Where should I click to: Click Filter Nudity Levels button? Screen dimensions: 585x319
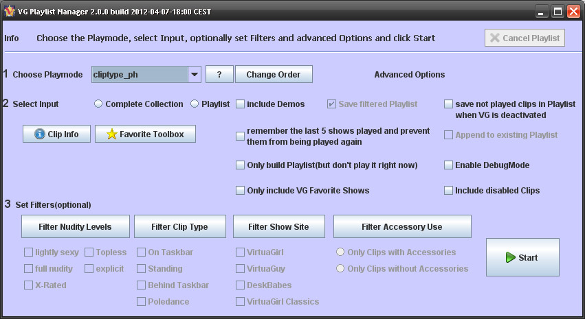(x=75, y=226)
